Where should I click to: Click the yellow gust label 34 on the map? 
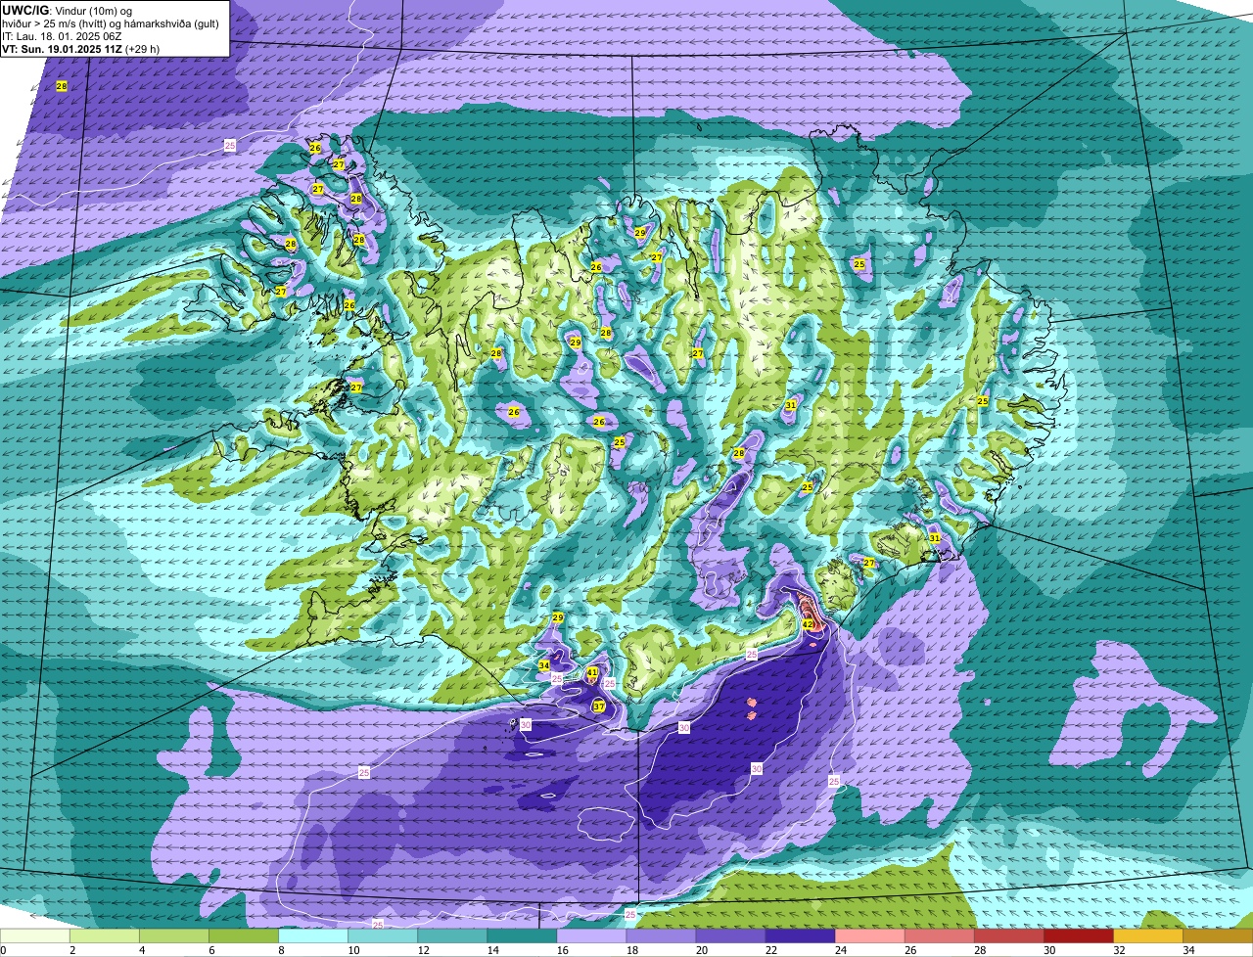pos(544,665)
